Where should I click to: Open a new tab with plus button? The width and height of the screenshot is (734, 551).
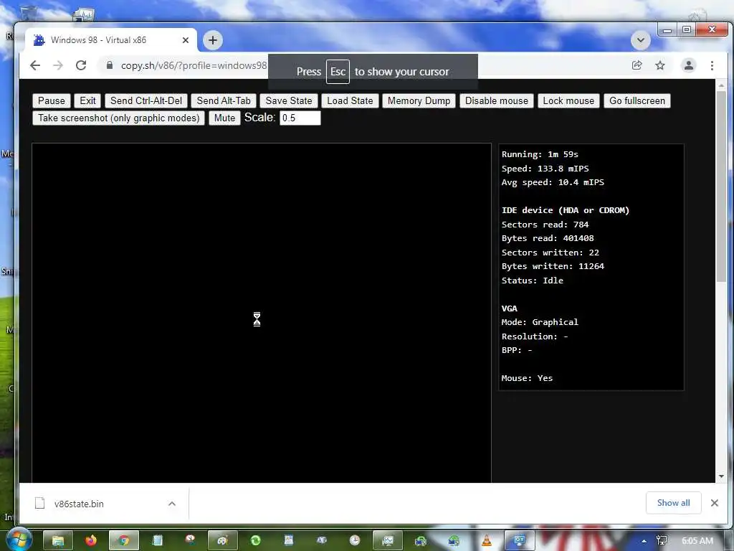tap(213, 40)
